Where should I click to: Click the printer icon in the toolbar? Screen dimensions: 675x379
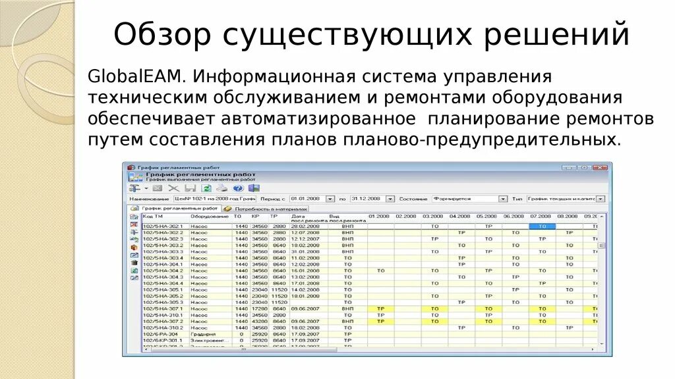(221, 188)
